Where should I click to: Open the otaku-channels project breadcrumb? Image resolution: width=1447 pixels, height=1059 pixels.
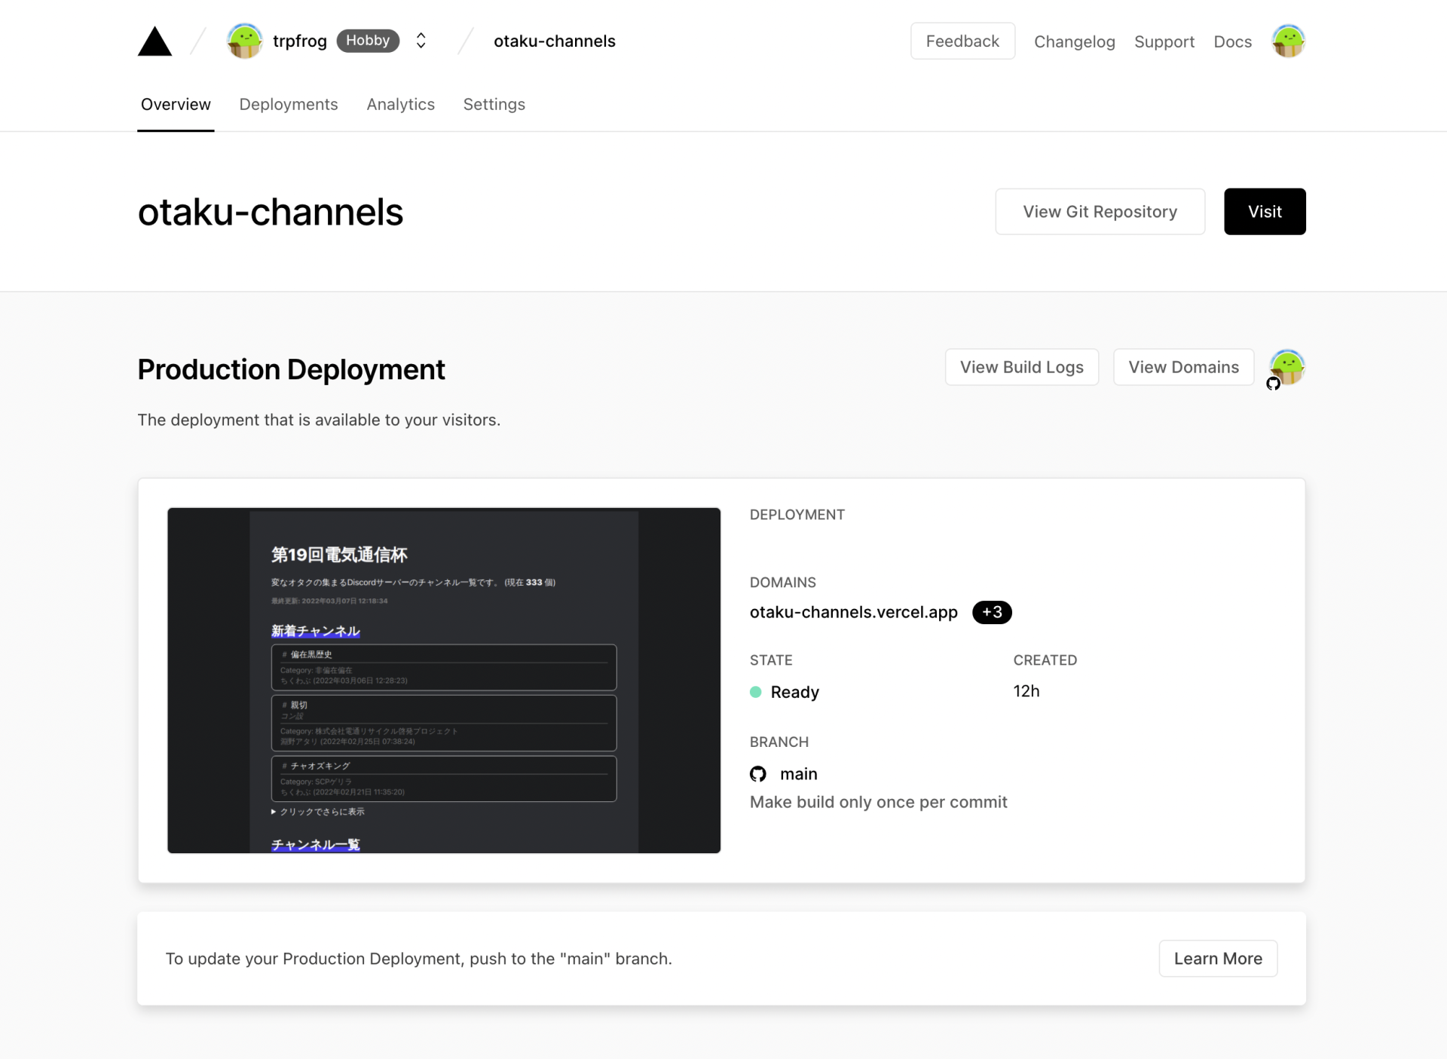(554, 41)
